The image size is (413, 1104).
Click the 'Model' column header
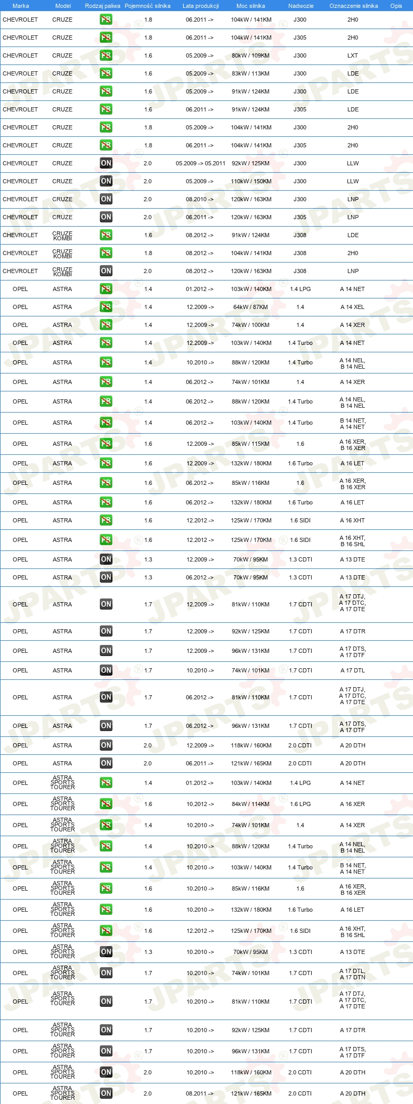[x=63, y=6]
